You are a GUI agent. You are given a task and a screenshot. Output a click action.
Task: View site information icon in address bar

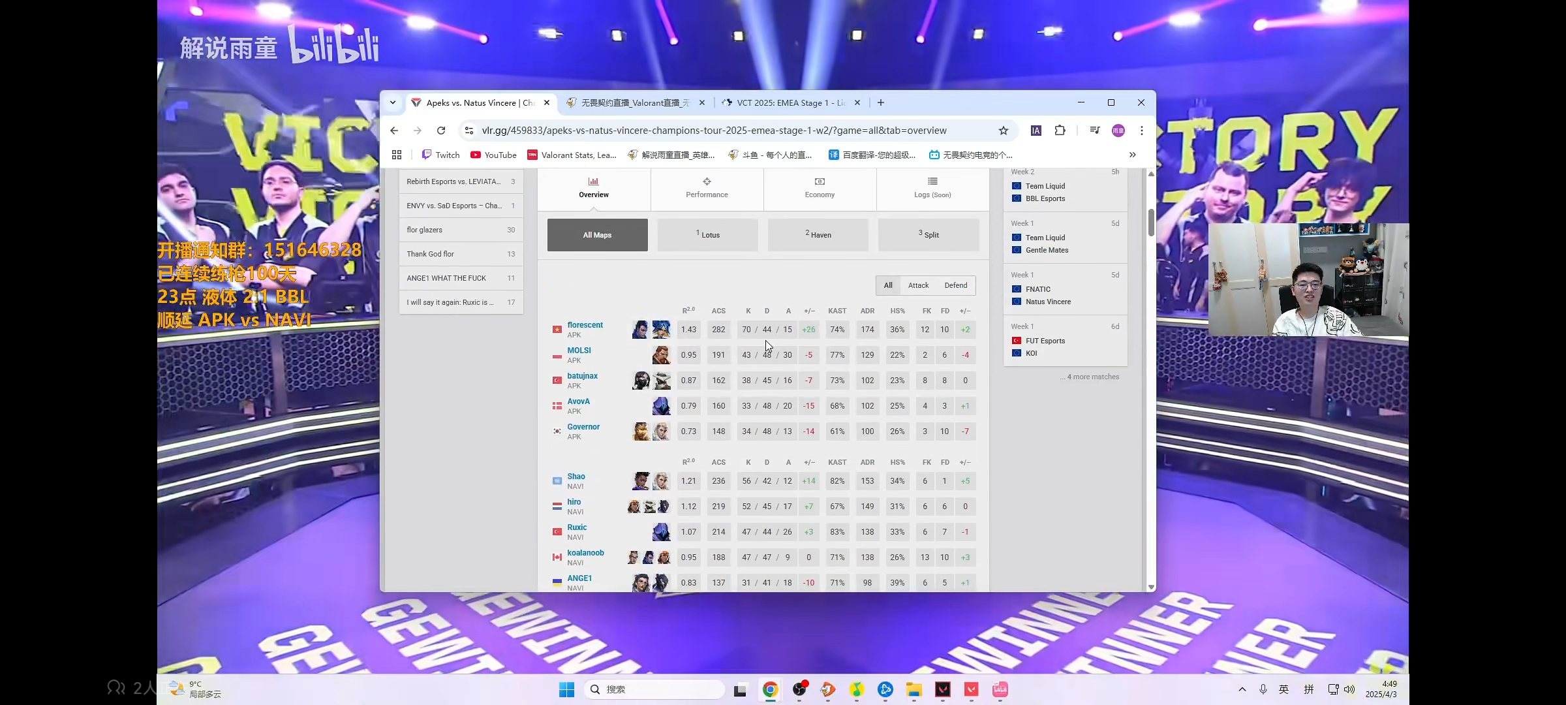(469, 131)
